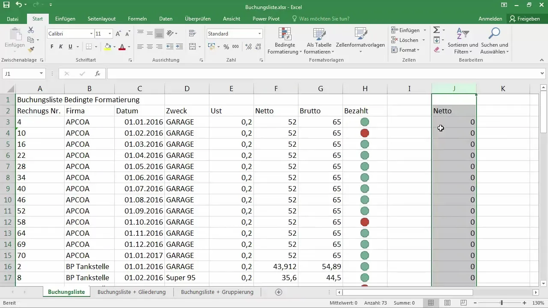Center the cell text horizontally

click(x=150, y=47)
